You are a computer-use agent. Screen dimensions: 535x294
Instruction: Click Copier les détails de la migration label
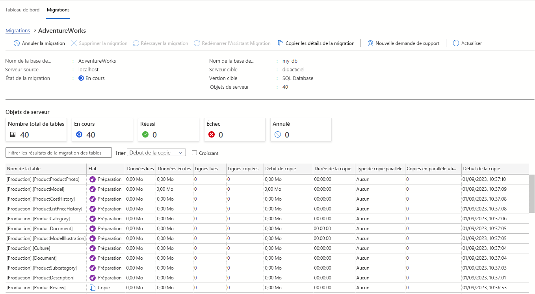320,43
